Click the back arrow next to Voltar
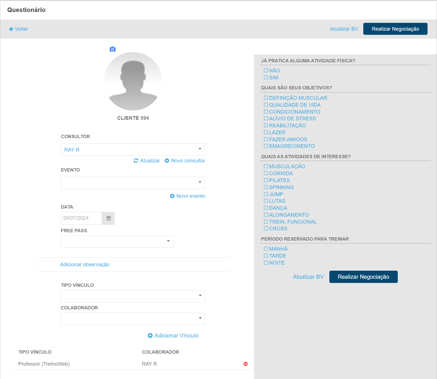Viewport: 437px width, 379px height. pyautogui.click(x=11, y=29)
